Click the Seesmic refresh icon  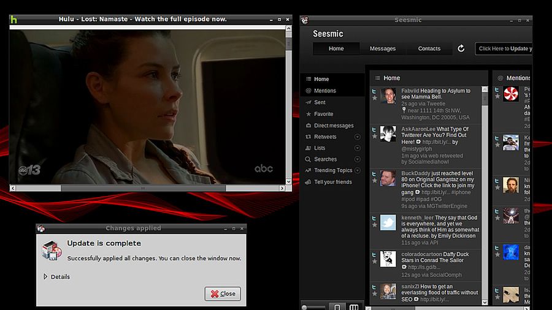click(461, 48)
